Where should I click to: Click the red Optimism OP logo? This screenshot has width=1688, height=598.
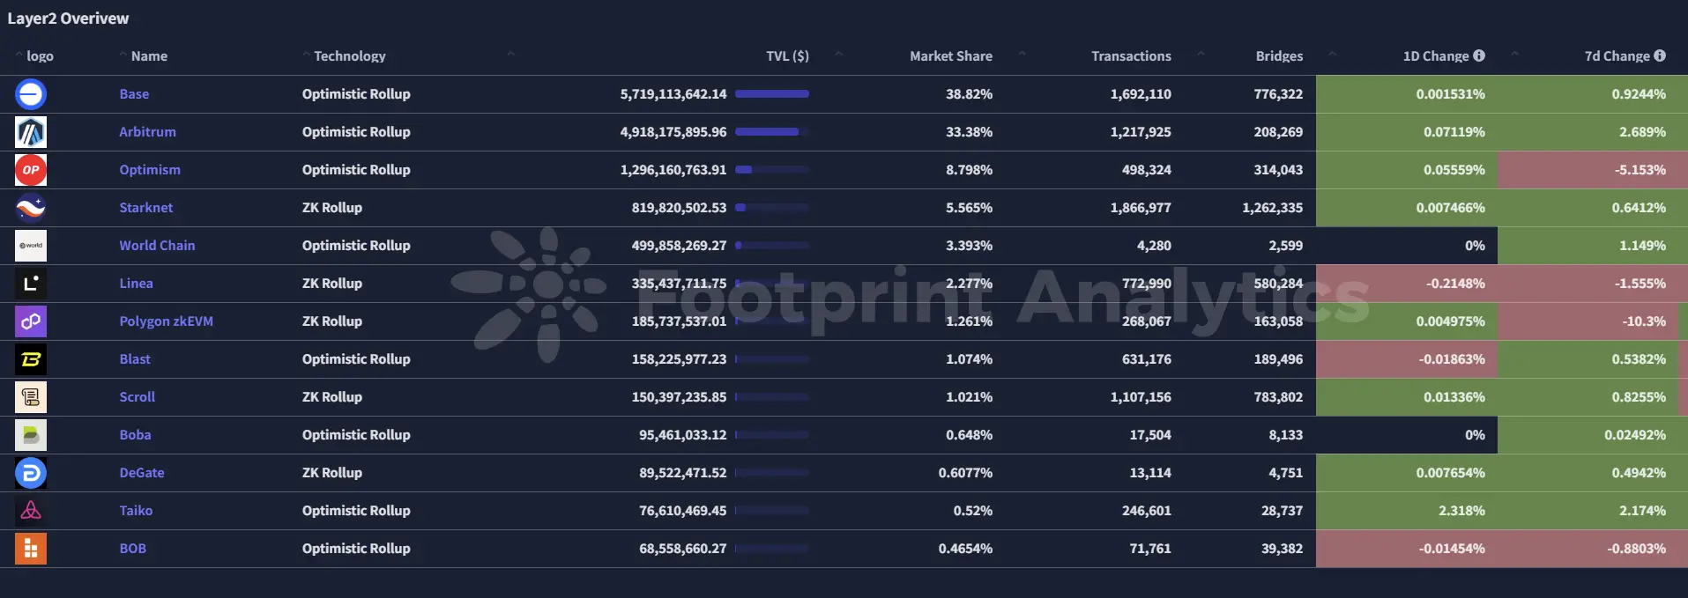(x=31, y=170)
